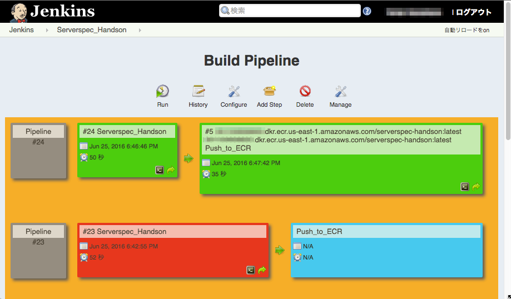The image size is (511, 299).
Task: Expand the Serverspec_Handson breadcrumb arrow
Action: point(140,30)
